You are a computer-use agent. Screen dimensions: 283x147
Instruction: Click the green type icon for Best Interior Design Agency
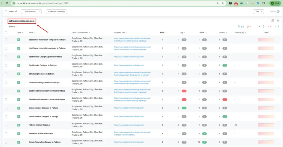(x=19, y=57)
